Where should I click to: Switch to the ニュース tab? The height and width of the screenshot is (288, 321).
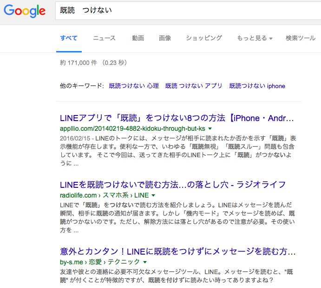[105, 38]
